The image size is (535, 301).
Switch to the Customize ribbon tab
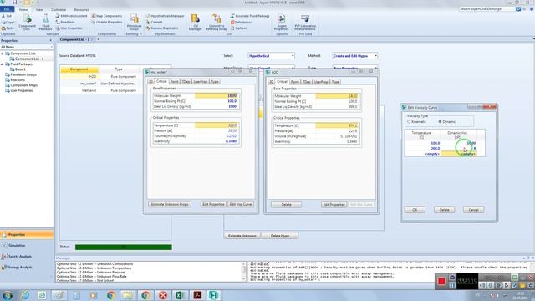59,9
